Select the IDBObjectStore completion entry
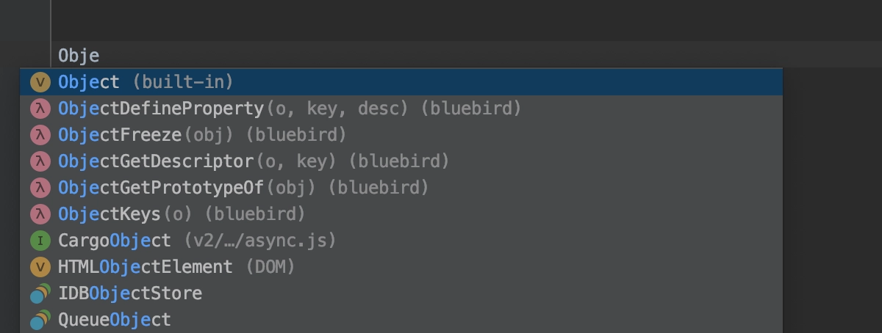Screen dimensions: 882x333 click(401, 293)
